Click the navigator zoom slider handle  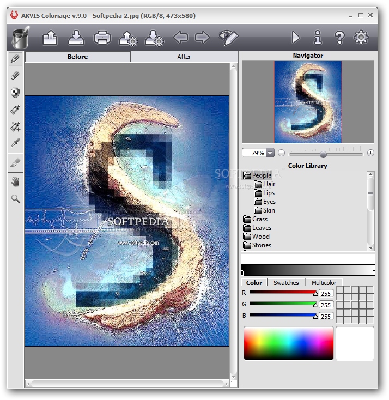(x=323, y=154)
